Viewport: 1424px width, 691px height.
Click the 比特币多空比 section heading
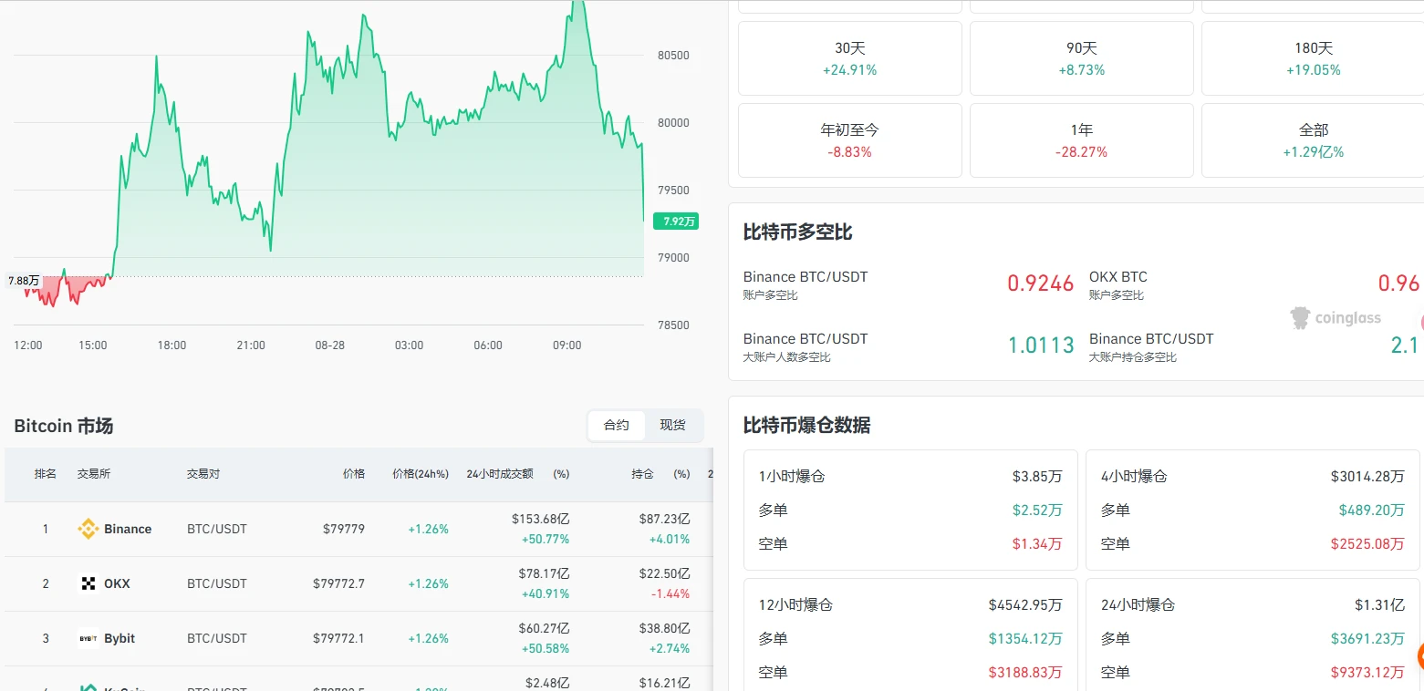pos(798,232)
